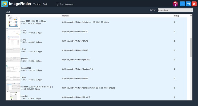The image size is (198, 106).
Task: Sort by the Filename column header
Action: (117, 16)
